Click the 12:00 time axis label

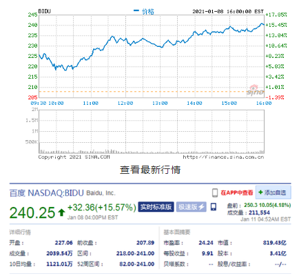pyautogui.click(x=125, y=103)
